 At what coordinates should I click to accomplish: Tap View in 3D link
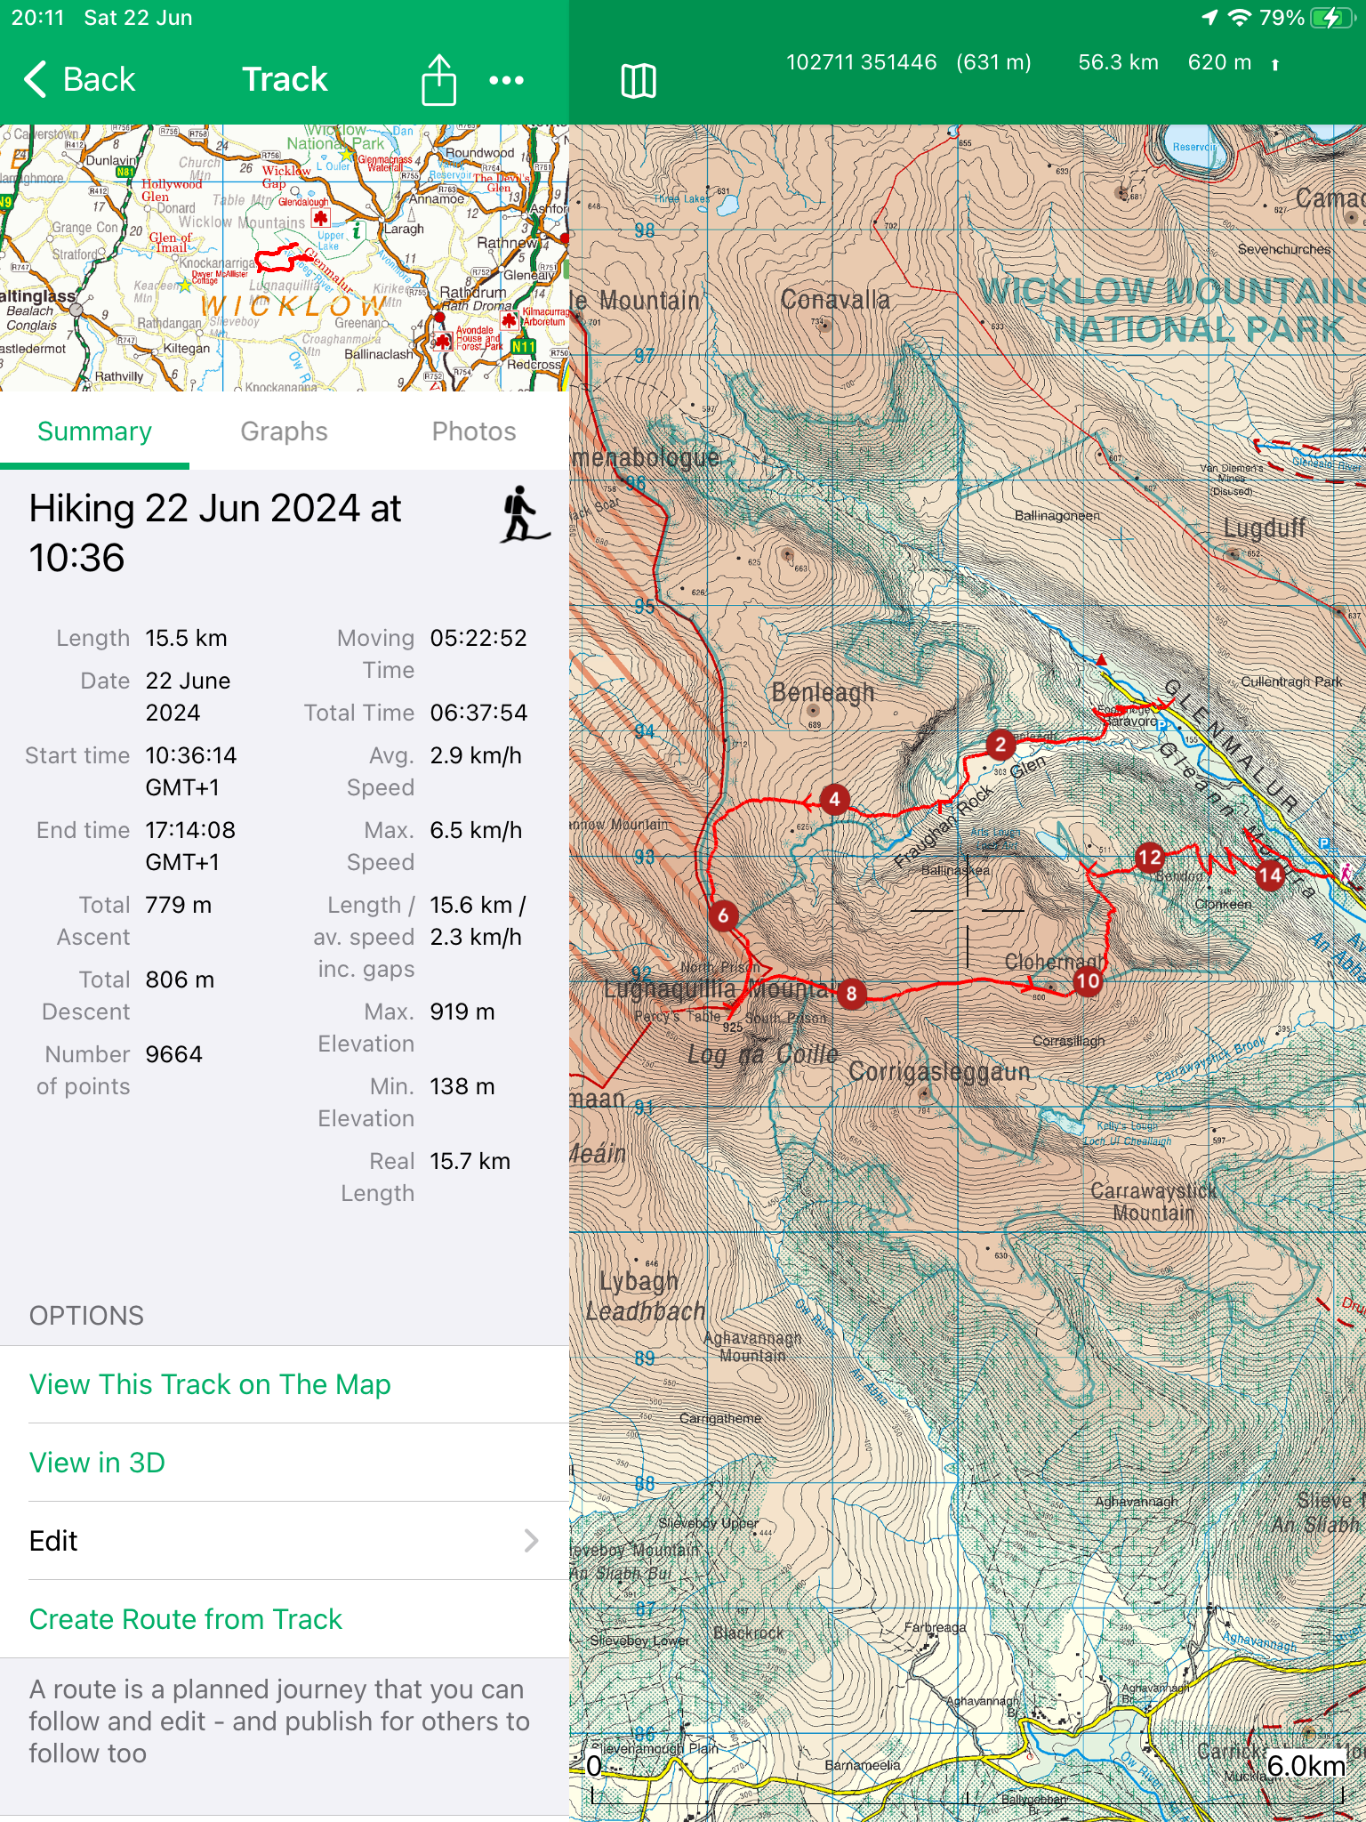[x=97, y=1463]
